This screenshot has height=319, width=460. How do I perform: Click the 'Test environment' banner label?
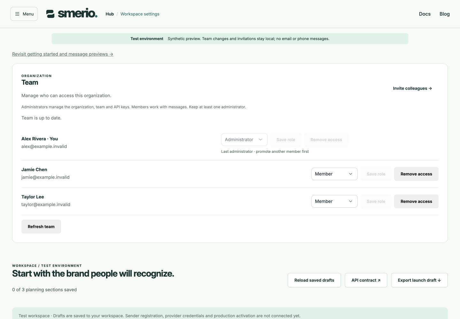click(147, 39)
